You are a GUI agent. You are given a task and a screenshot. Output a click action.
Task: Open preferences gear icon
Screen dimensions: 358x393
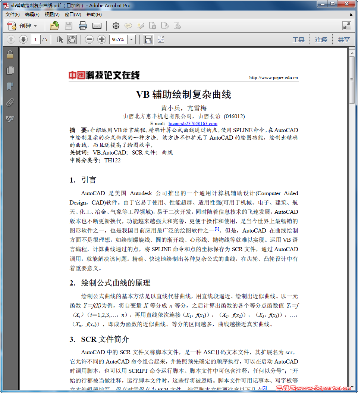[x=116, y=26]
